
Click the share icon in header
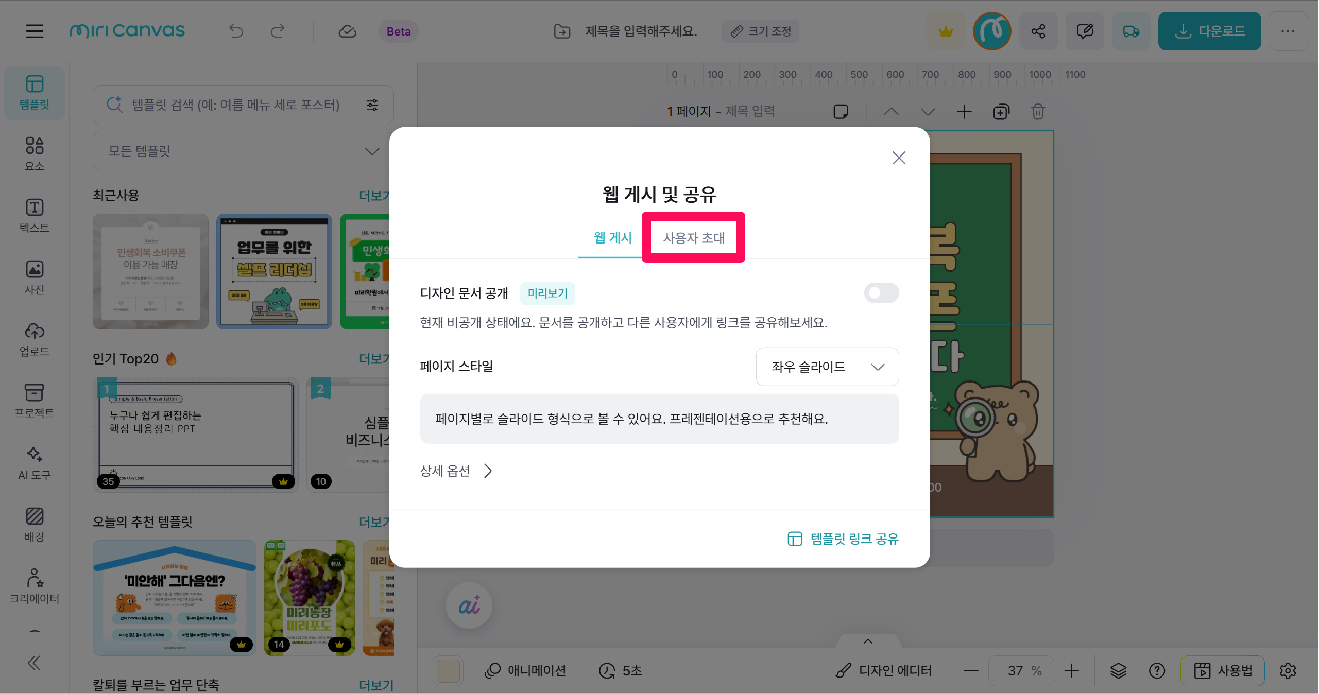click(x=1038, y=31)
